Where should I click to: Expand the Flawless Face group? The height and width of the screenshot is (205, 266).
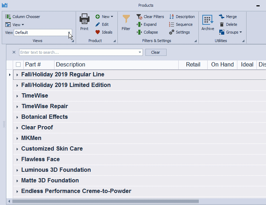click(x=17, y=159)
